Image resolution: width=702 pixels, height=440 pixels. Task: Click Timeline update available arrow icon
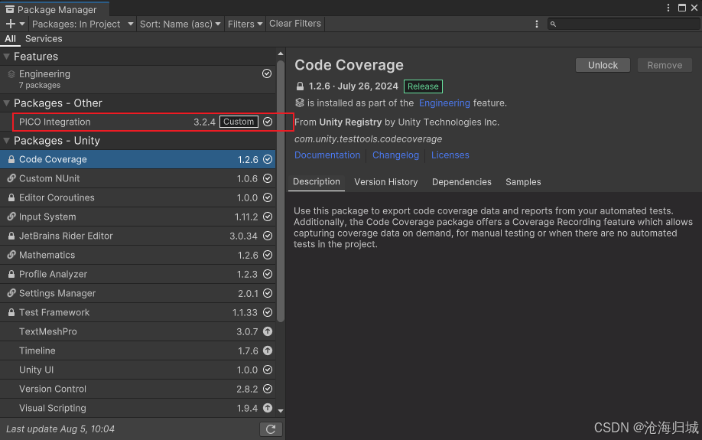click(x=268, y=350)
